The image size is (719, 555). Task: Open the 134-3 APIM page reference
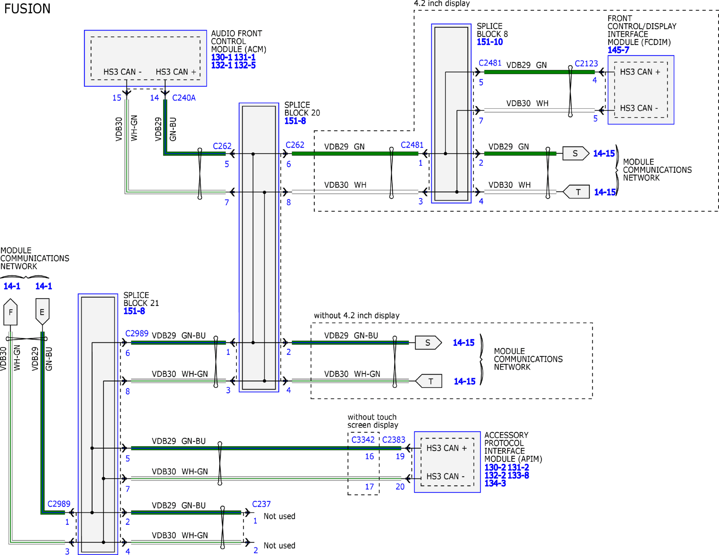tap(495, 484)
